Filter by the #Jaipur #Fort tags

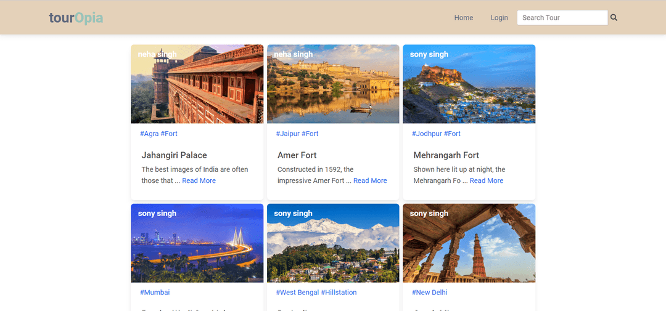297,134
